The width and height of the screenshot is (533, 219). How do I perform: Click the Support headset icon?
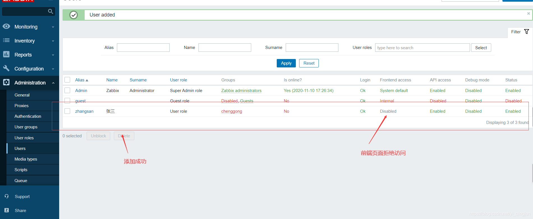[x=6, y=196]
